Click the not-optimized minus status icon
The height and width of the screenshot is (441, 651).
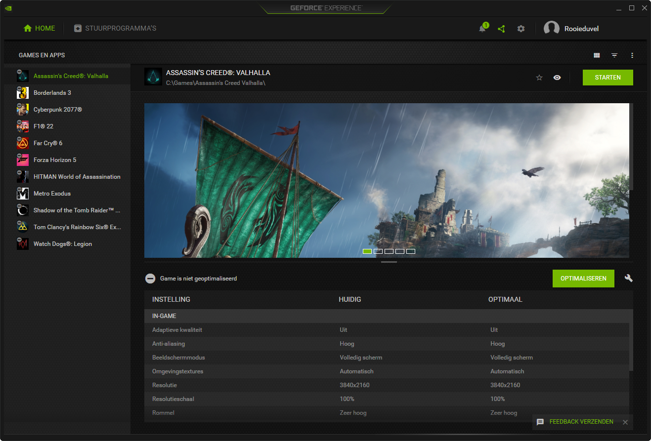(150, 279)
